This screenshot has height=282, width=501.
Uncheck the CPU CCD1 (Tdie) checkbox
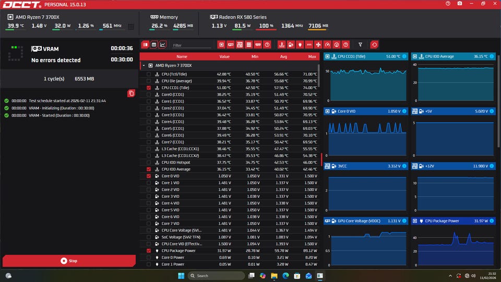tap(149, 88)
